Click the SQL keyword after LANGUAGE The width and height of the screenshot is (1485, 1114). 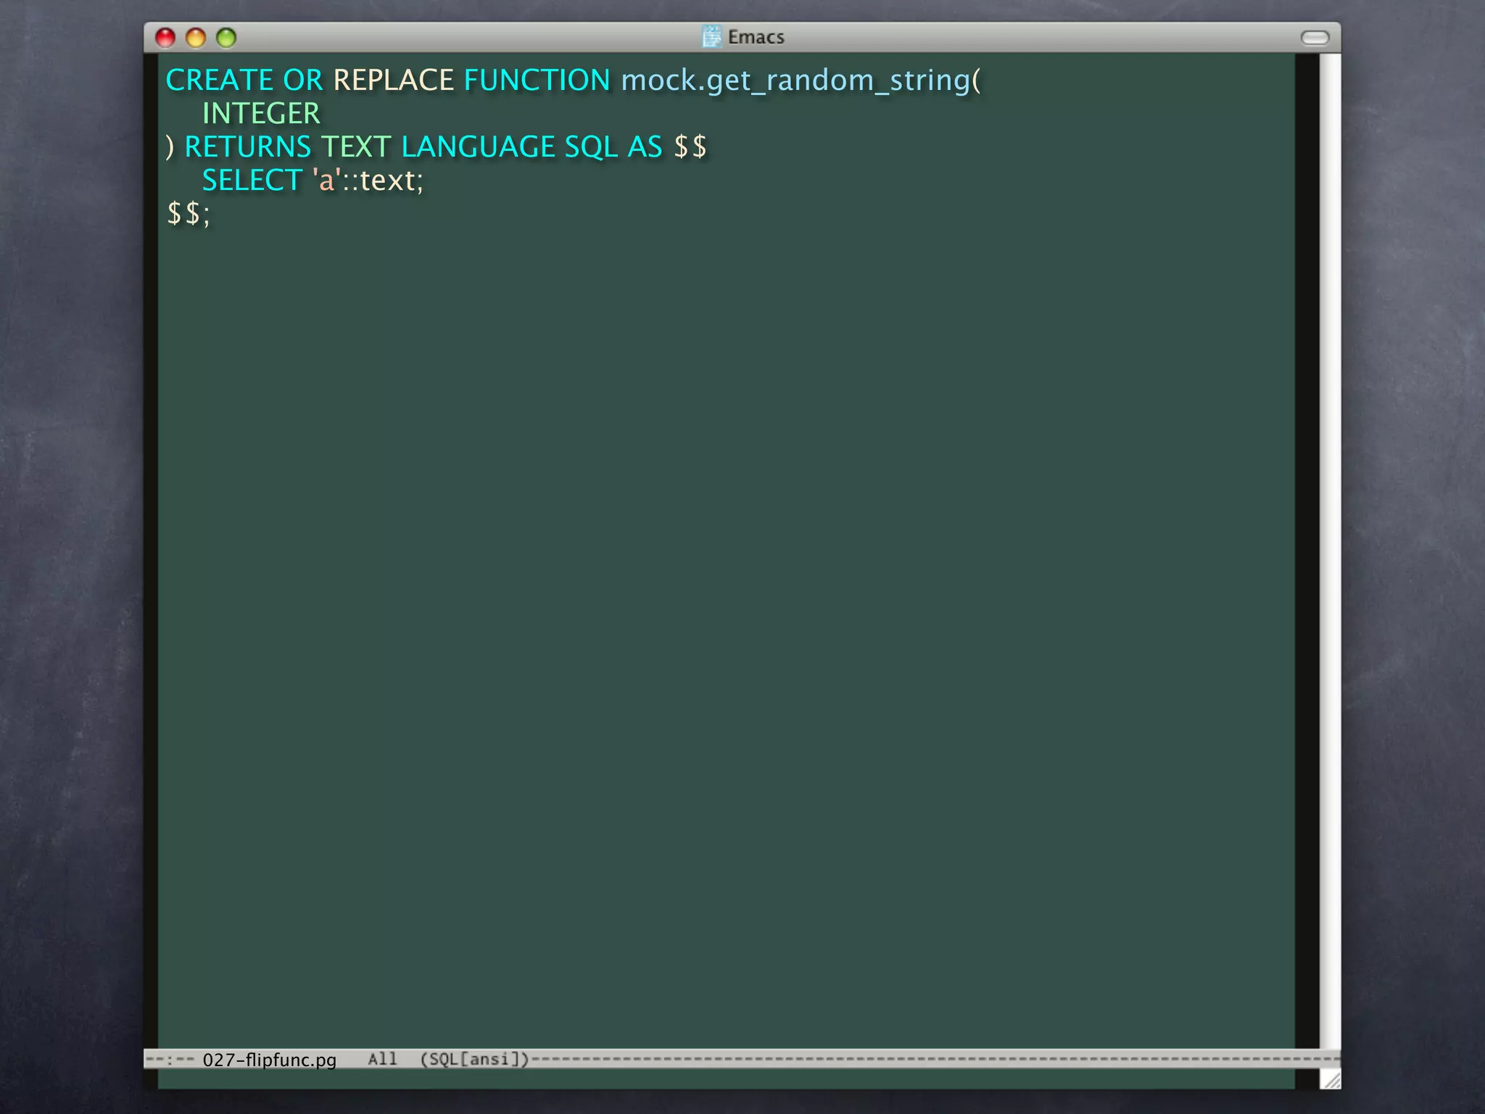point(591,147)
